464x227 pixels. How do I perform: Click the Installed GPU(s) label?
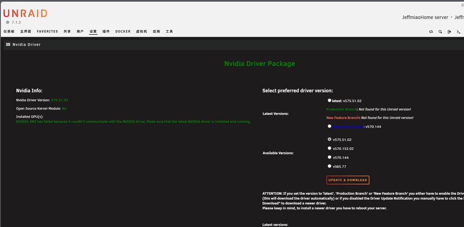pos(30,117)
